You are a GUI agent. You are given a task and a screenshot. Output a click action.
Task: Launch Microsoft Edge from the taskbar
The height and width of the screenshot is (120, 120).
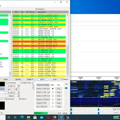pyautogui.click(x=22, y=117)
